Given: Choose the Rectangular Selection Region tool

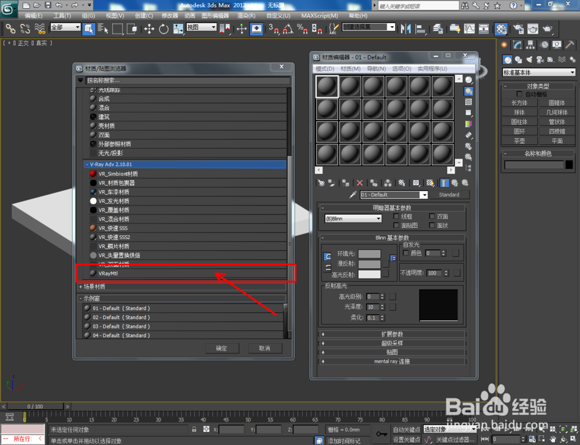Looking at the screenshot, I should point(117,28).
